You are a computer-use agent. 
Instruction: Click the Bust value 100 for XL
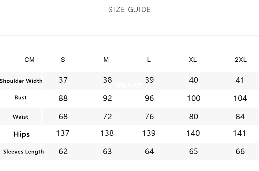coord(194,98)
